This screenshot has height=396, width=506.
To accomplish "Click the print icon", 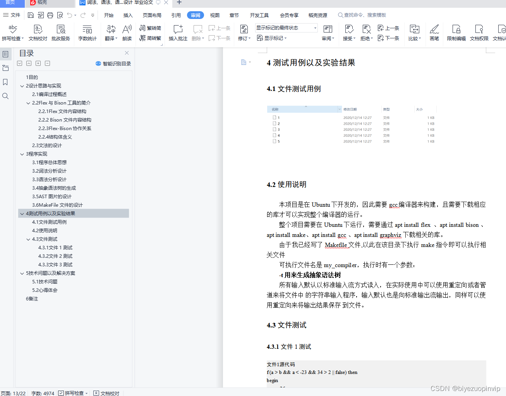I will click(50, 15).
